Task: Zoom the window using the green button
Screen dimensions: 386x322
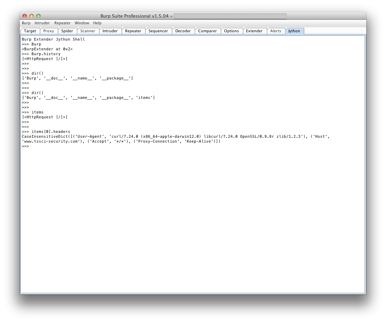Action: tap(38, 16)
